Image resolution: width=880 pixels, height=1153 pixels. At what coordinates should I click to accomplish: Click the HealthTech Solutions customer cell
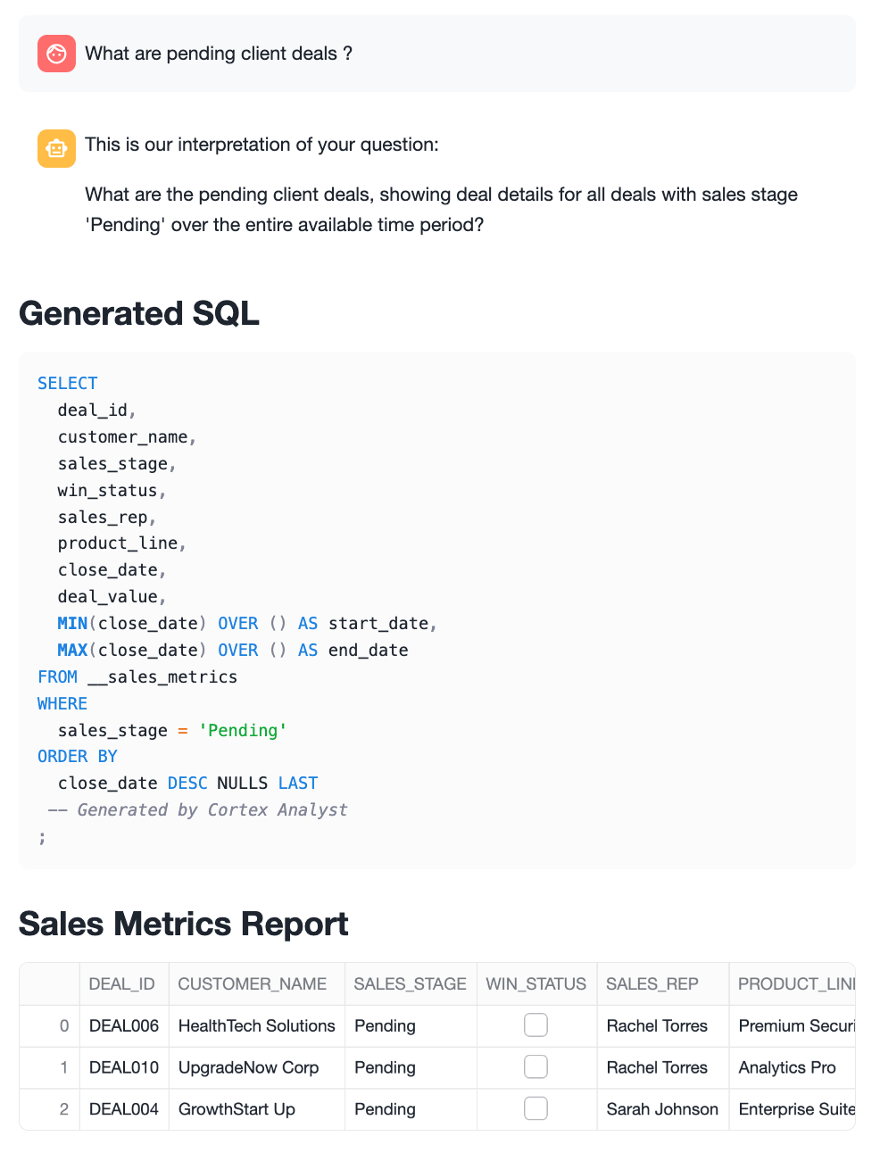click(x=257, y=1025)
